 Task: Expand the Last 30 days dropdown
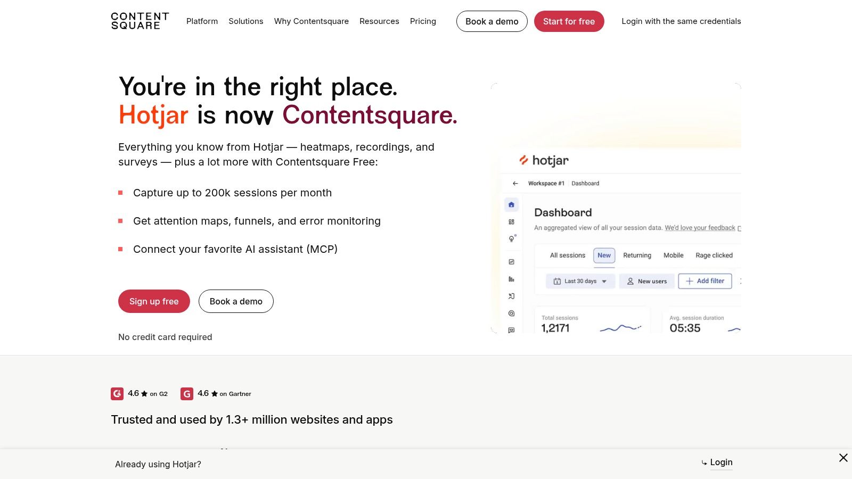pyautogui.click(x=580, y=281)
